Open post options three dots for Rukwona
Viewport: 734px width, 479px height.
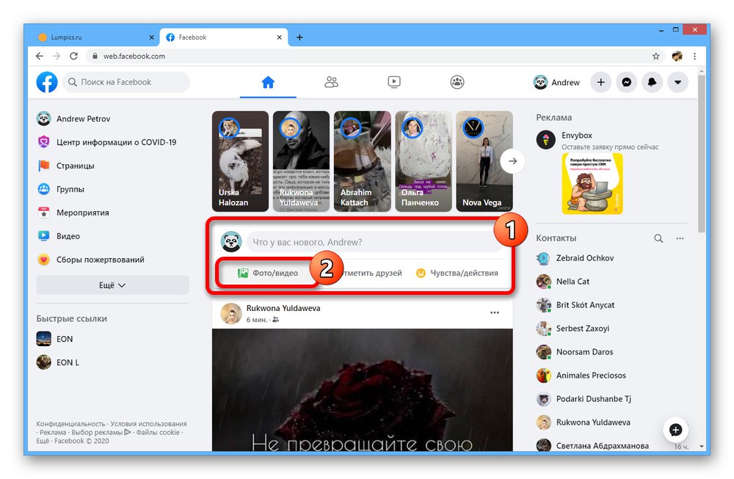pyautogui.click(x=494, y=312)
